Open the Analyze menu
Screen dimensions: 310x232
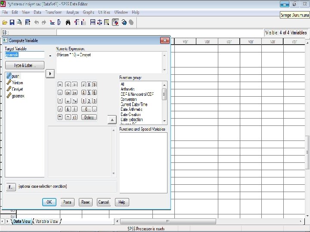(x=73, y=12)
